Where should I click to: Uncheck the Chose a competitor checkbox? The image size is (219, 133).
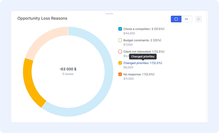pos(120,29)
